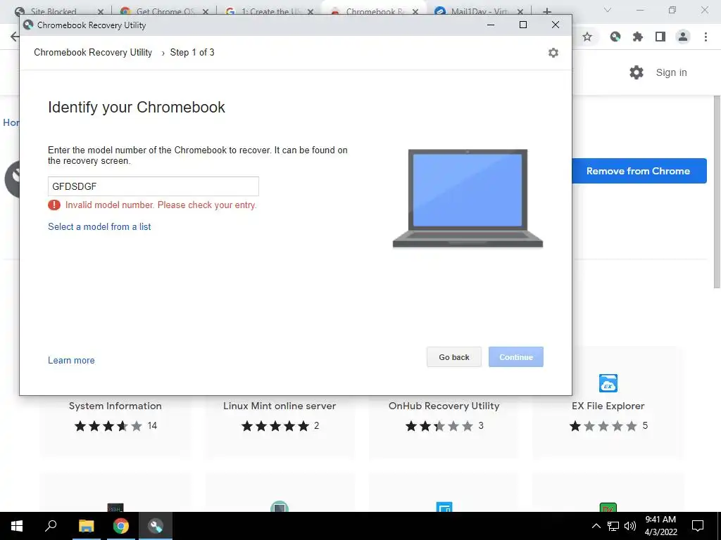Open taskbar clock and date
This screenshot has width=721, height=540.
tap(660, 526)
